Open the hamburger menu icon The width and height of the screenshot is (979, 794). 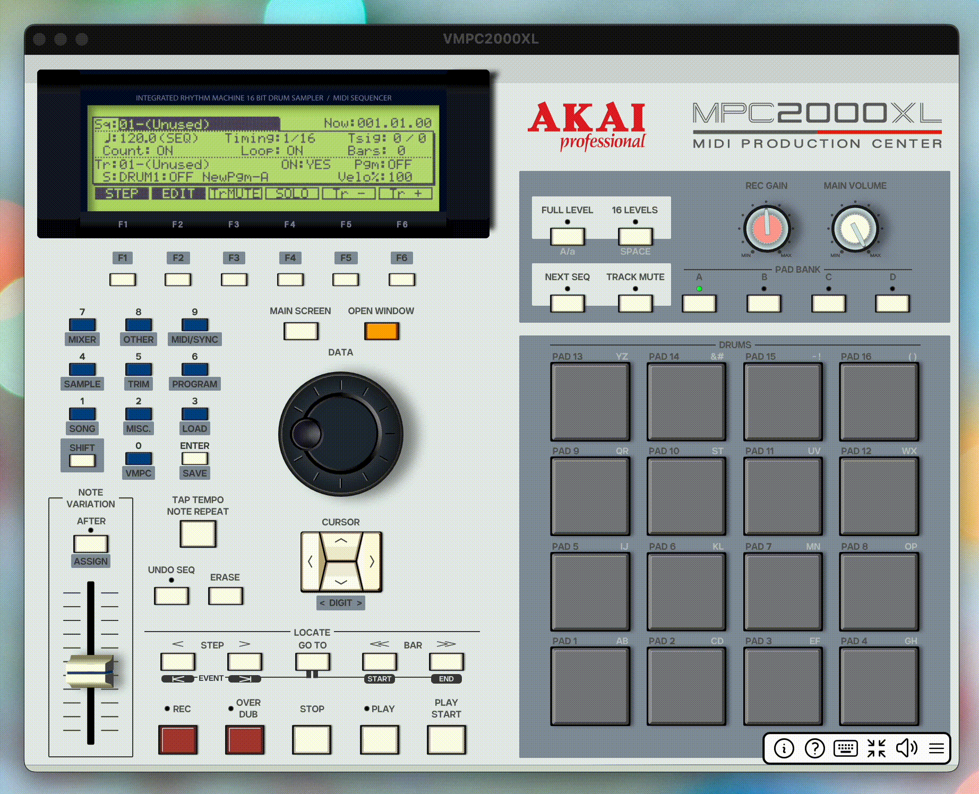click(x=936, y=748)
